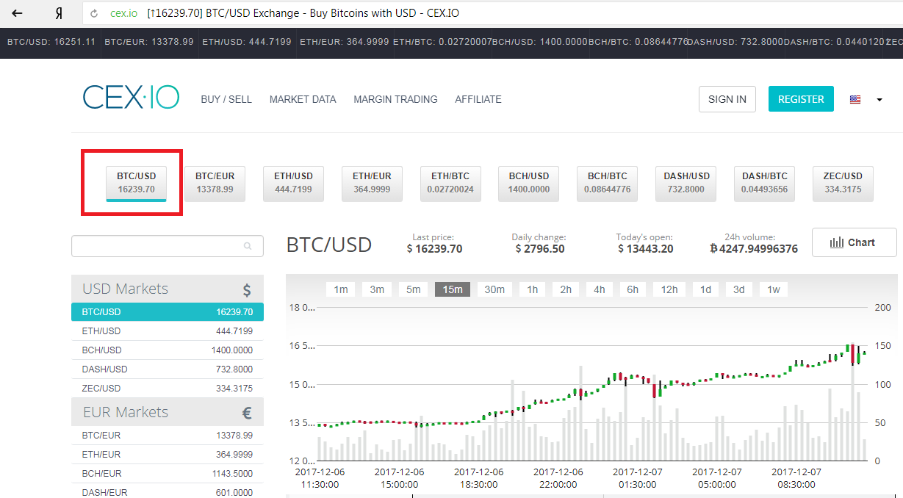Expand the language dropdown arrow
Viewport: 903px width, 498px height.
click(879, 99)
